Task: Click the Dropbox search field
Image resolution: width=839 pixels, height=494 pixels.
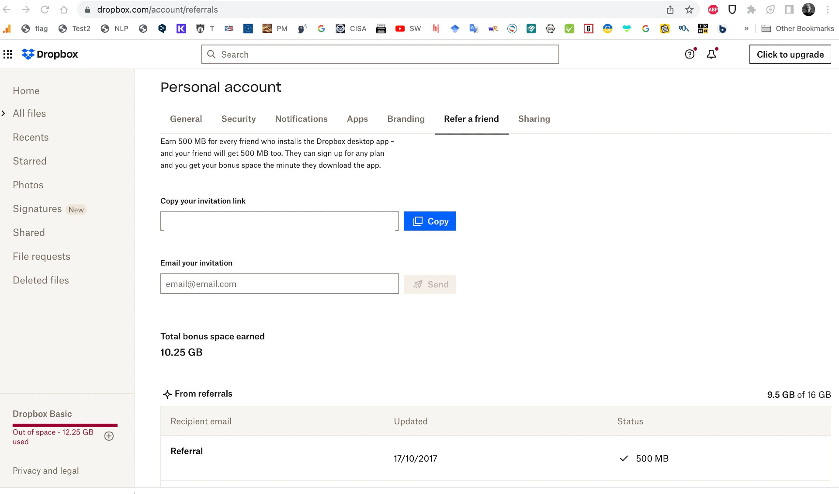Action: tap(380, 54)
